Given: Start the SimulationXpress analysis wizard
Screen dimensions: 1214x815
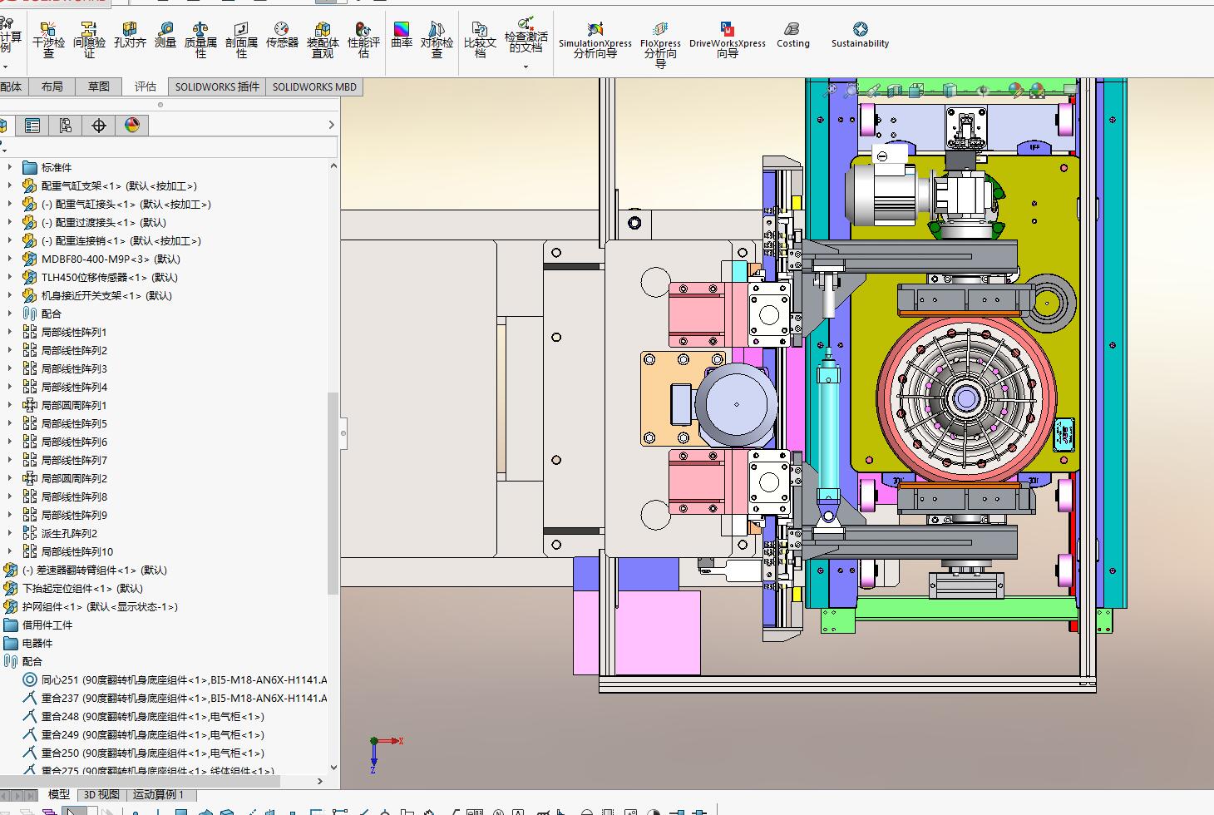Looking at the screenshot, I should coord(595,40).
